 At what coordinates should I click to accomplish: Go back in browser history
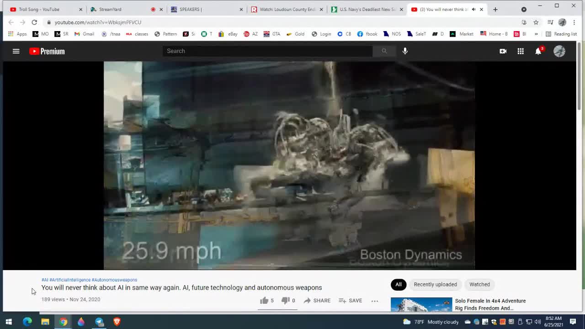[11, 22]
